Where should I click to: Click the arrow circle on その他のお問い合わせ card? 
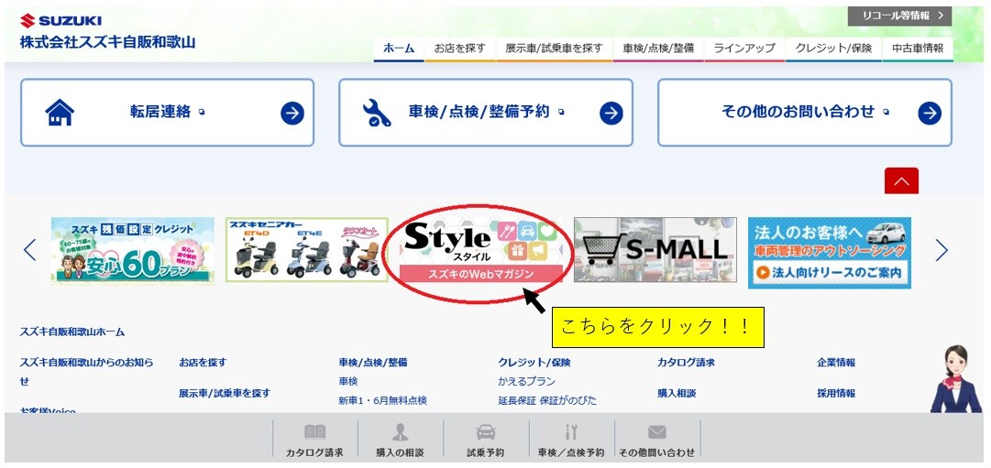click(930, 114)
